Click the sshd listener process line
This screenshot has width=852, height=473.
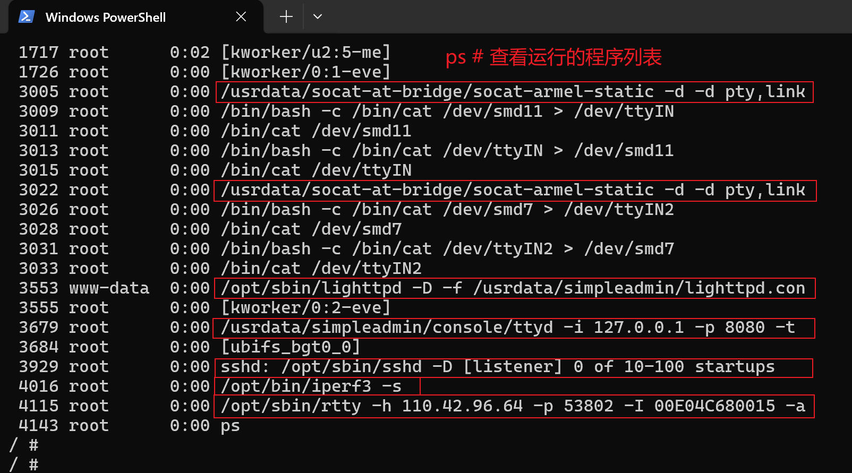(513, 367)
